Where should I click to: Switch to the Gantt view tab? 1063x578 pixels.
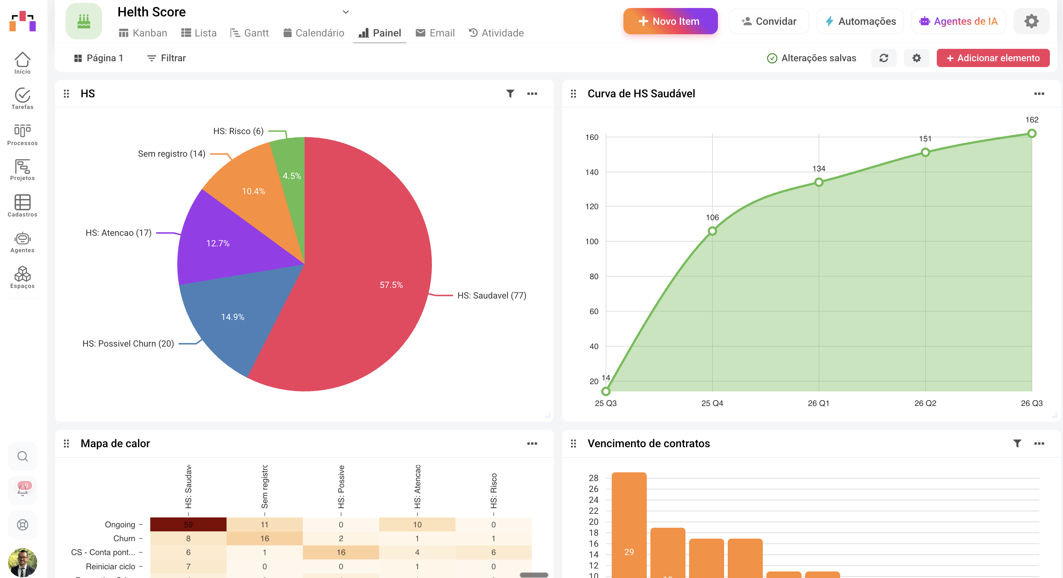tap(249, 33)
